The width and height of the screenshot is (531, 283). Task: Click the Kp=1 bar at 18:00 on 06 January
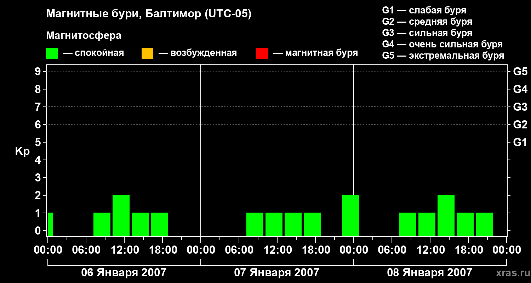[x=159, y=224]
